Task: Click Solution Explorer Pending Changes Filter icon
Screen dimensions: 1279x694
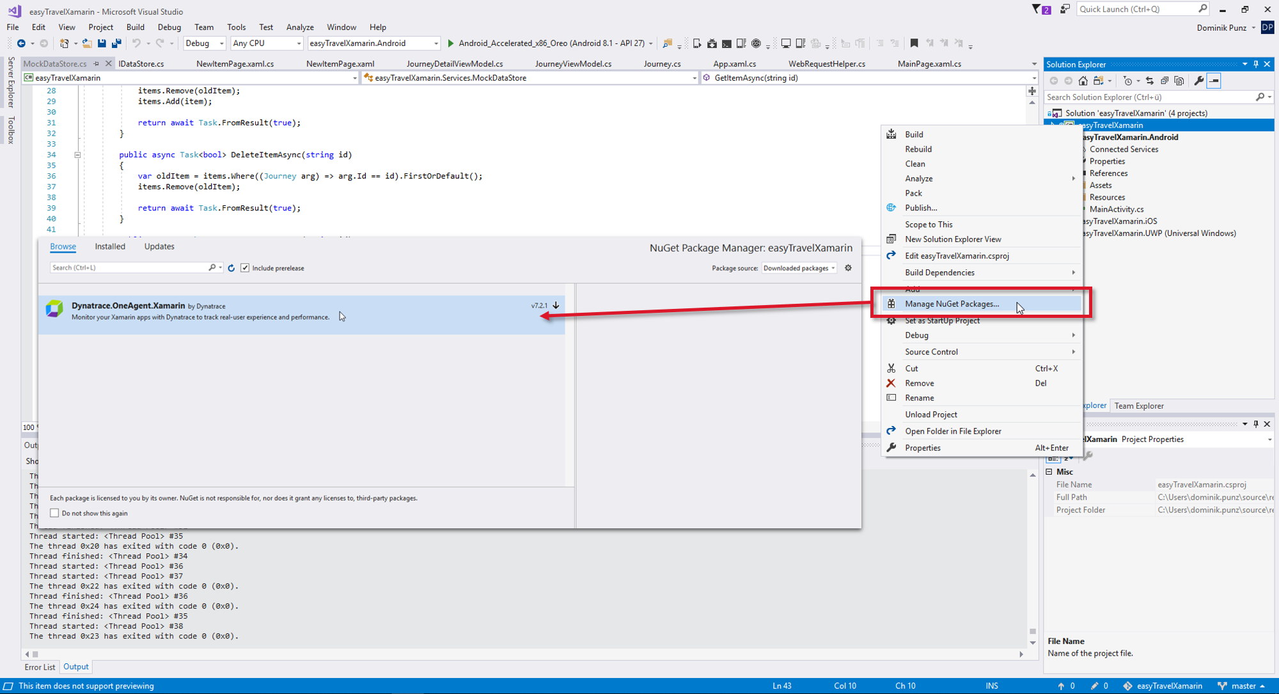Action: point(1127,81)
